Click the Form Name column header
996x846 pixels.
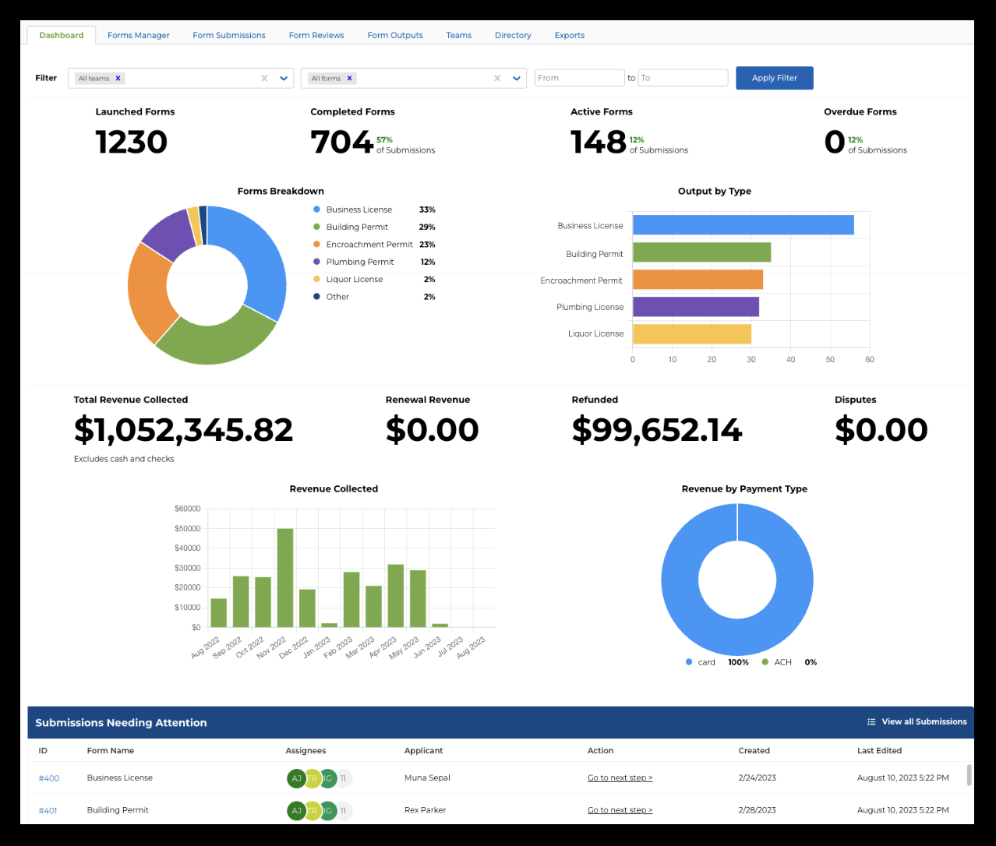click(111, 751)
